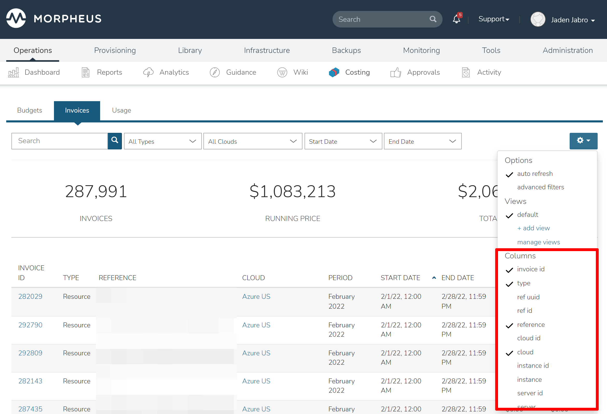Click the magnifier button beside invoice search
The height and width of the screenshot is (414, 607).
pos(115,141)
